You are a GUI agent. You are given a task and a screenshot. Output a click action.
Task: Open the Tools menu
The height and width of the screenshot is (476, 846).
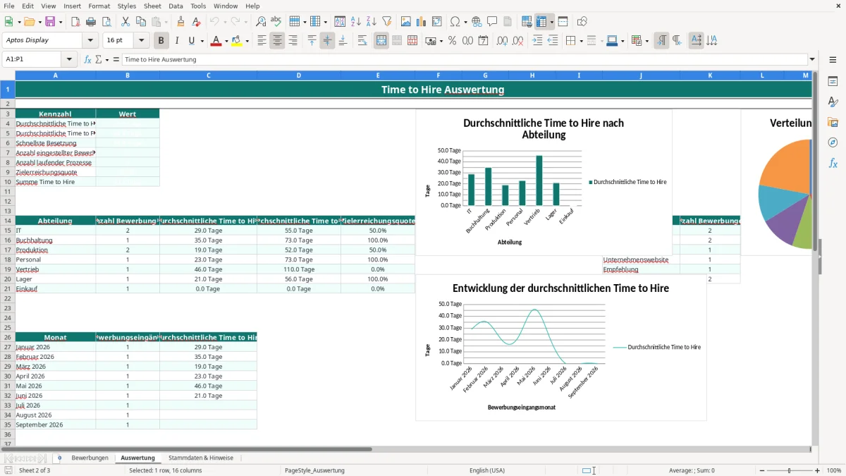[198, 6]
